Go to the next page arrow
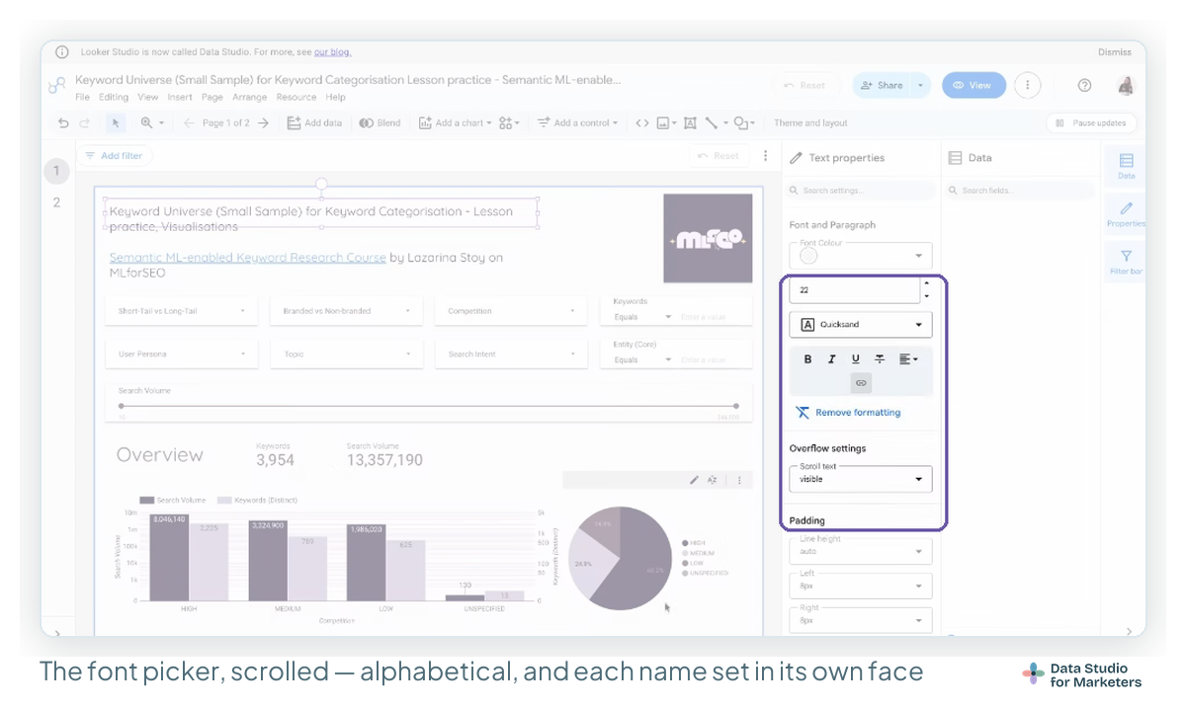The width and height of the screenshot is (1186, 710). point(264,123)
